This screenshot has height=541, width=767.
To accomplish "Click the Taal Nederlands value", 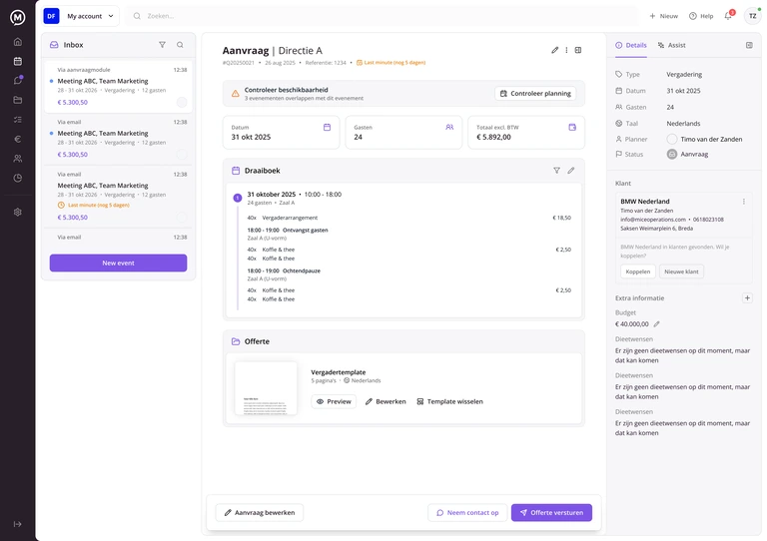I will pos(683,124).
